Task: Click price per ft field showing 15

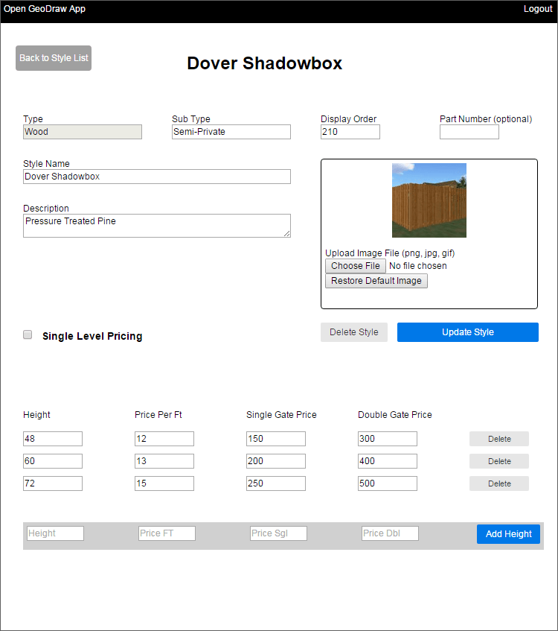Action: coord(164,483)
